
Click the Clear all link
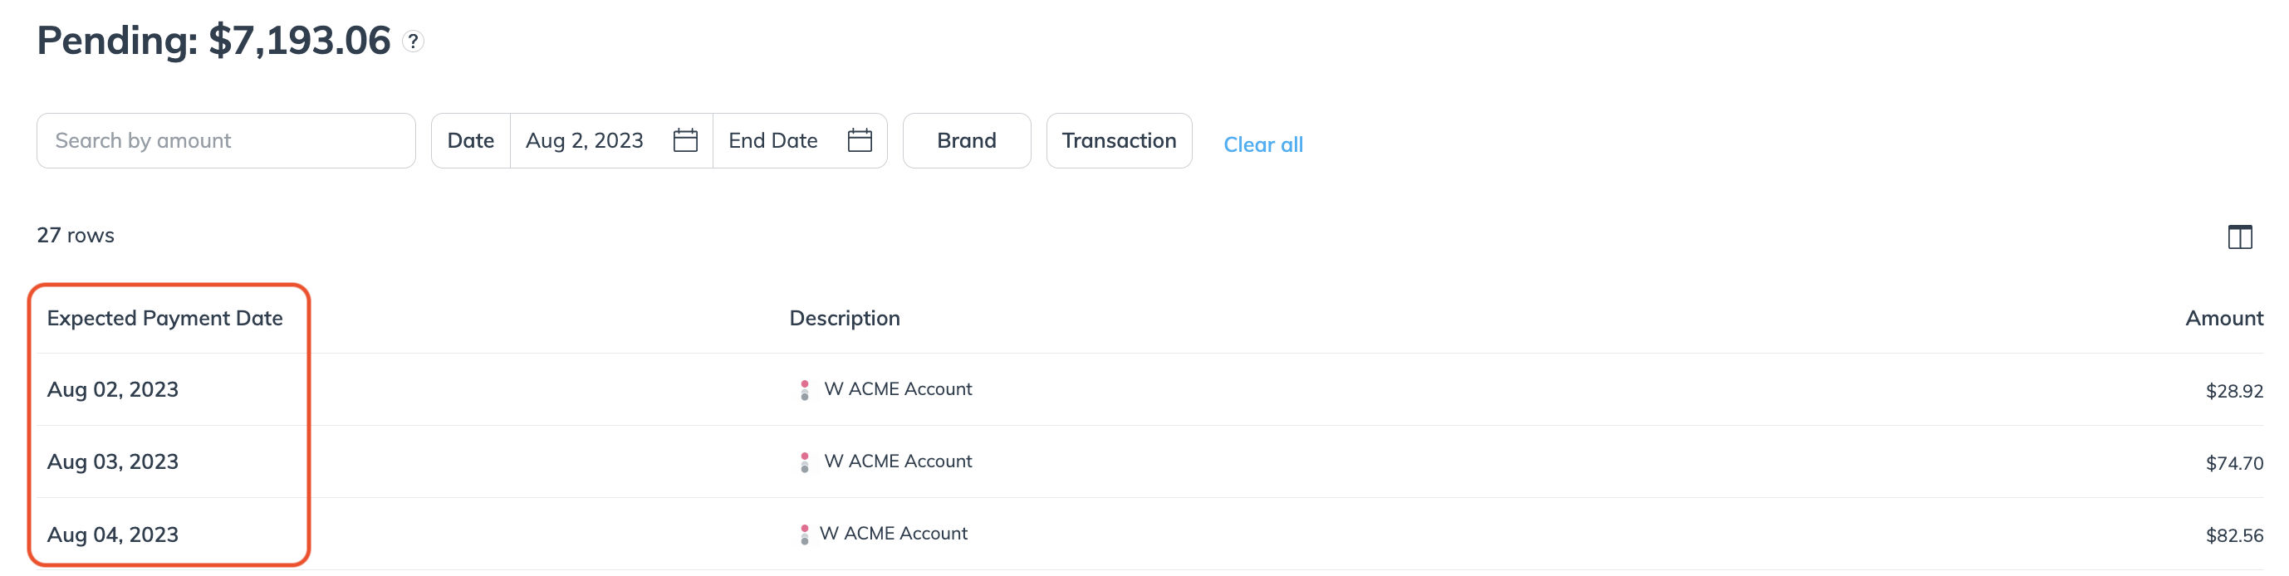coord(1262,144)
